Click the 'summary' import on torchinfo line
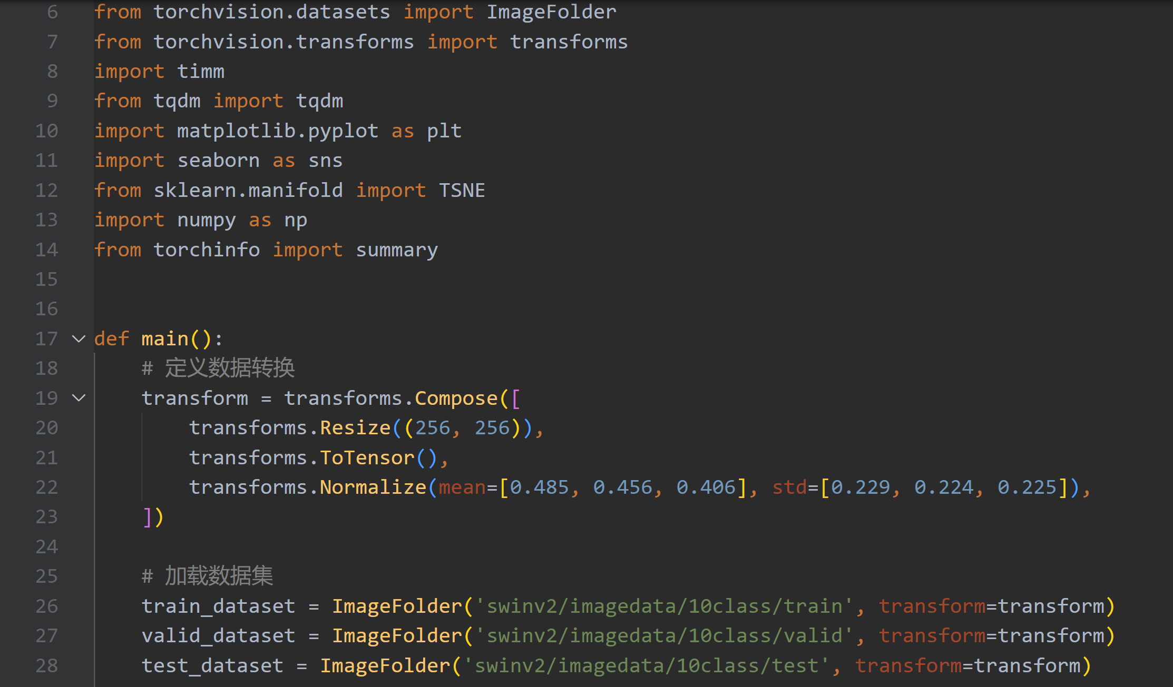 (x=396, y=250)
